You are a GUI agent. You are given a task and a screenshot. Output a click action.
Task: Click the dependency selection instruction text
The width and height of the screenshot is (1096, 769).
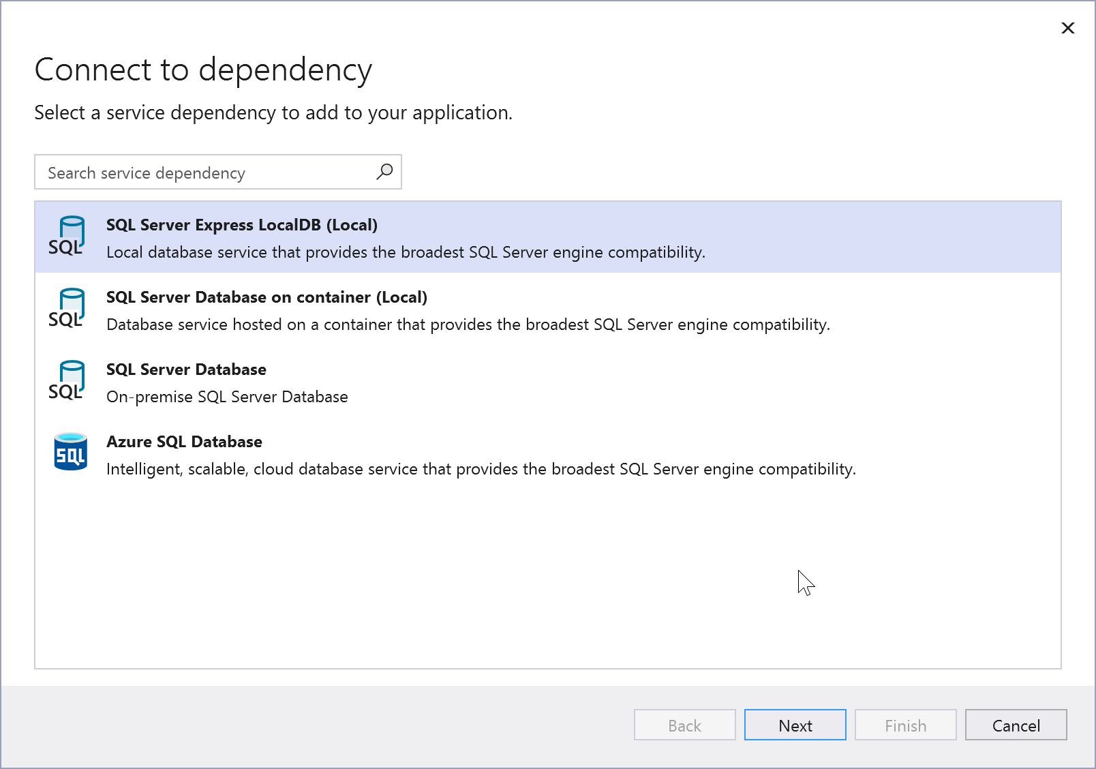click(x=273, y=112)
